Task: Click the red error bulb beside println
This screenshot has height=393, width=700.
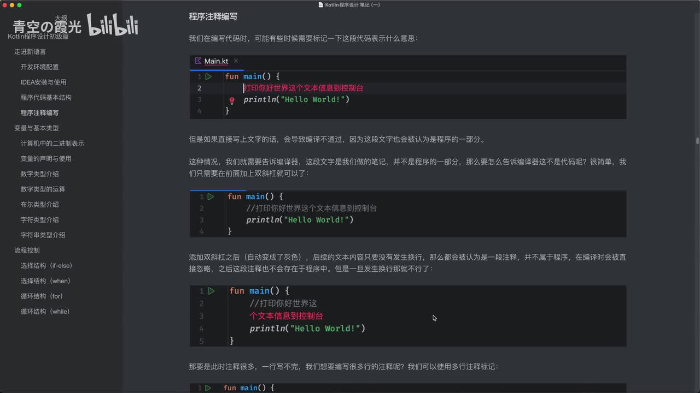Action: pyautogui.click(x=232, y=100)
